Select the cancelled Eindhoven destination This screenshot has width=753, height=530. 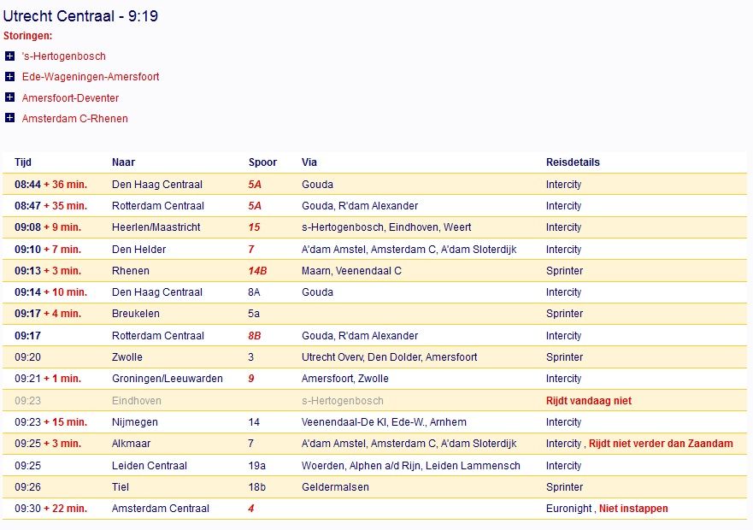click(x=137, y=401)
